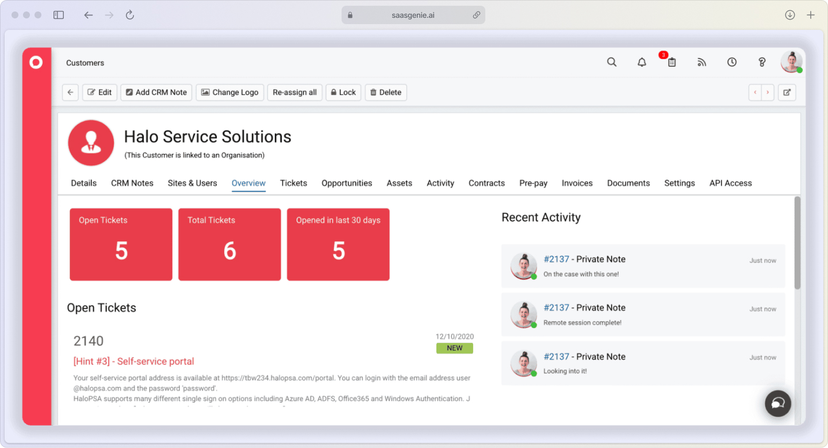Click the padlock icon in address bar
This screenshot has width=828, height=448.
[x=350, y=15]
